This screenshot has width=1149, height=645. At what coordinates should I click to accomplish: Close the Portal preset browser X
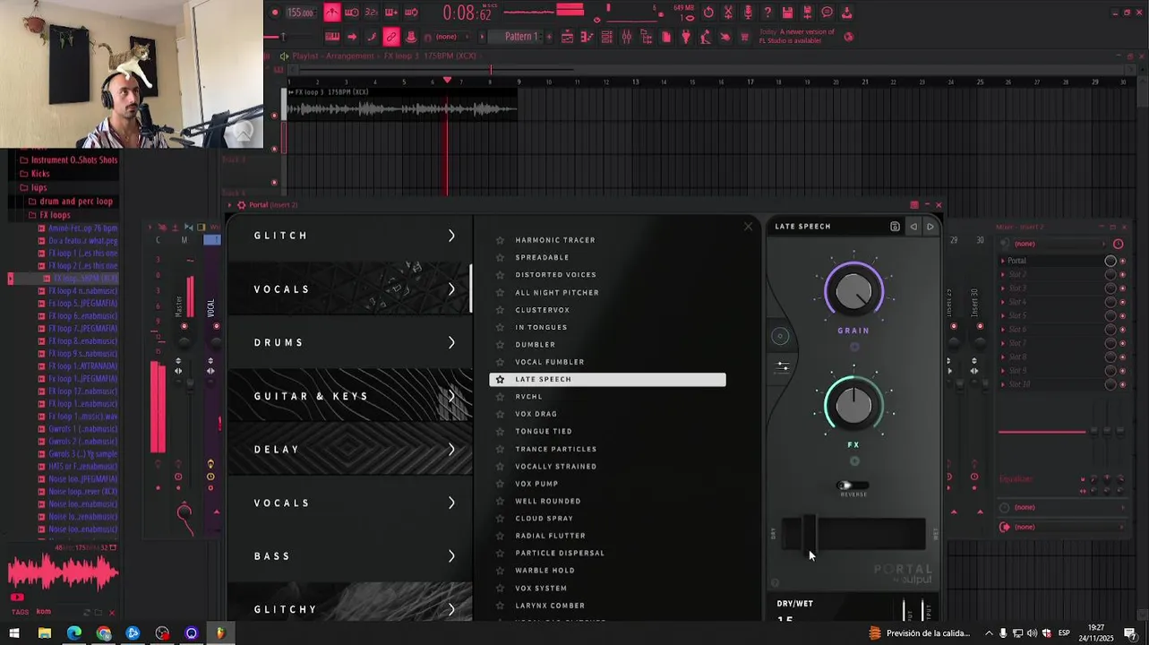point(748,227)
